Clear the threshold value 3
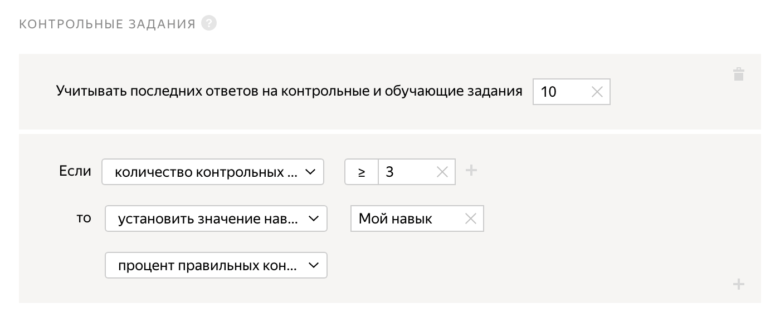 442,172
